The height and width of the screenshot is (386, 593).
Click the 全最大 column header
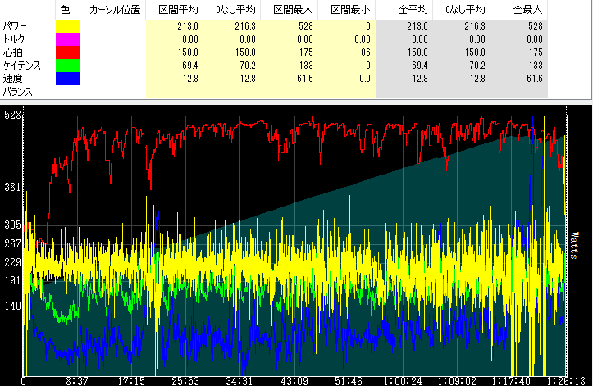528,10
